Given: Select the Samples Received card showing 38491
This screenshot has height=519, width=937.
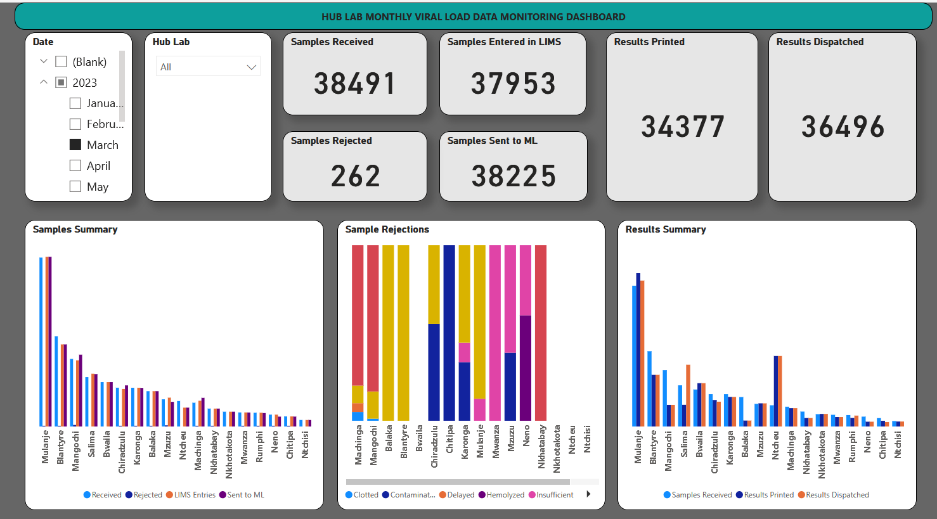Looking at the screenshot, I should [x=354, y=74].
